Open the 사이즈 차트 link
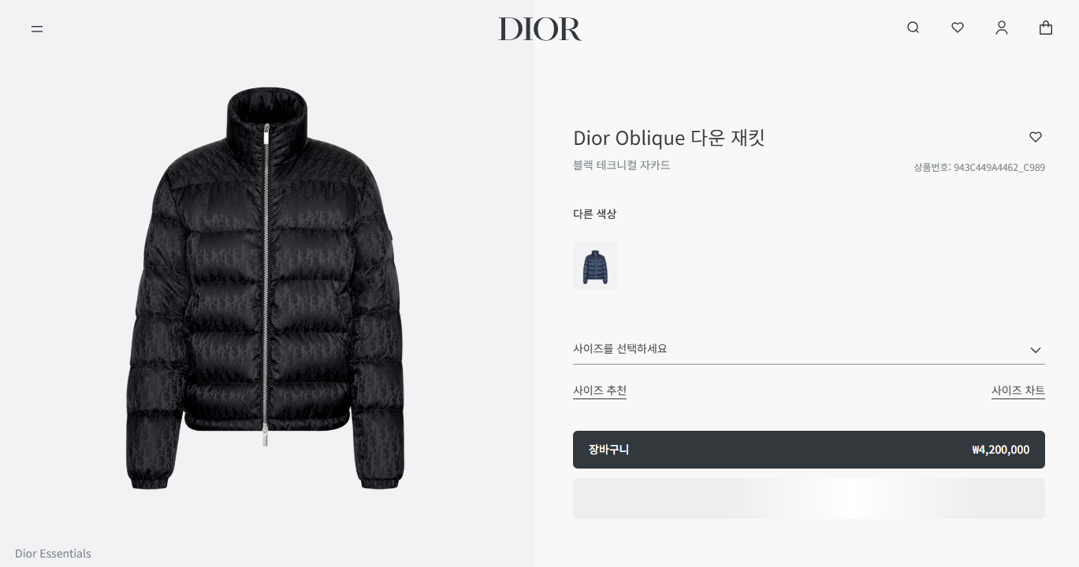The width and height of the screenshot is (1079, 567). coord(1018,391)
